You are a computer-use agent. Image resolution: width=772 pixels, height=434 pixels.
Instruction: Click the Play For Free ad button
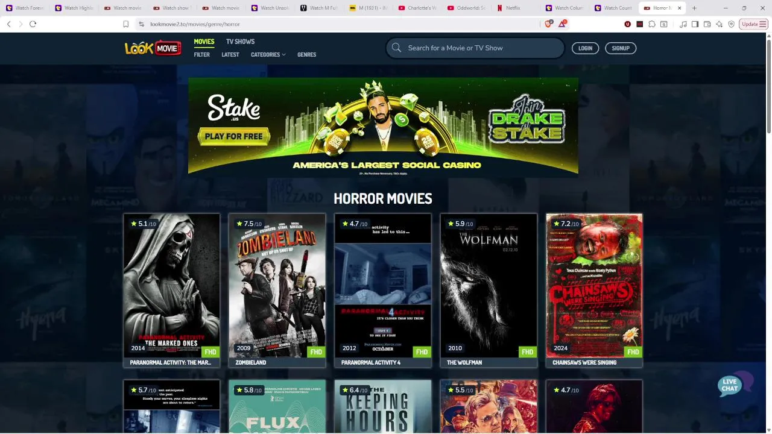coord(233,136)
